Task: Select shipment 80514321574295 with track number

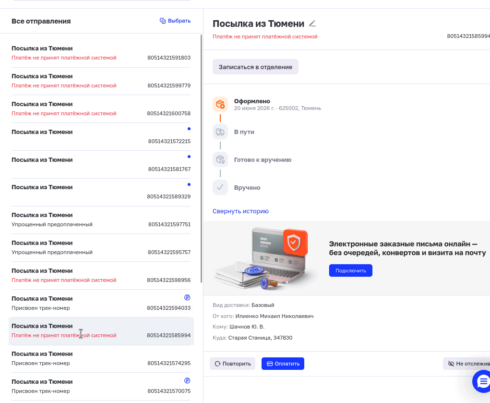Action: click(101, 359)
